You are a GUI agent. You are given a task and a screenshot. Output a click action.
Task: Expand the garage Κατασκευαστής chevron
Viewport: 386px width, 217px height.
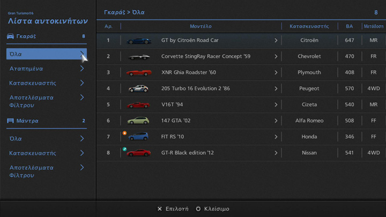coord(82,83)
